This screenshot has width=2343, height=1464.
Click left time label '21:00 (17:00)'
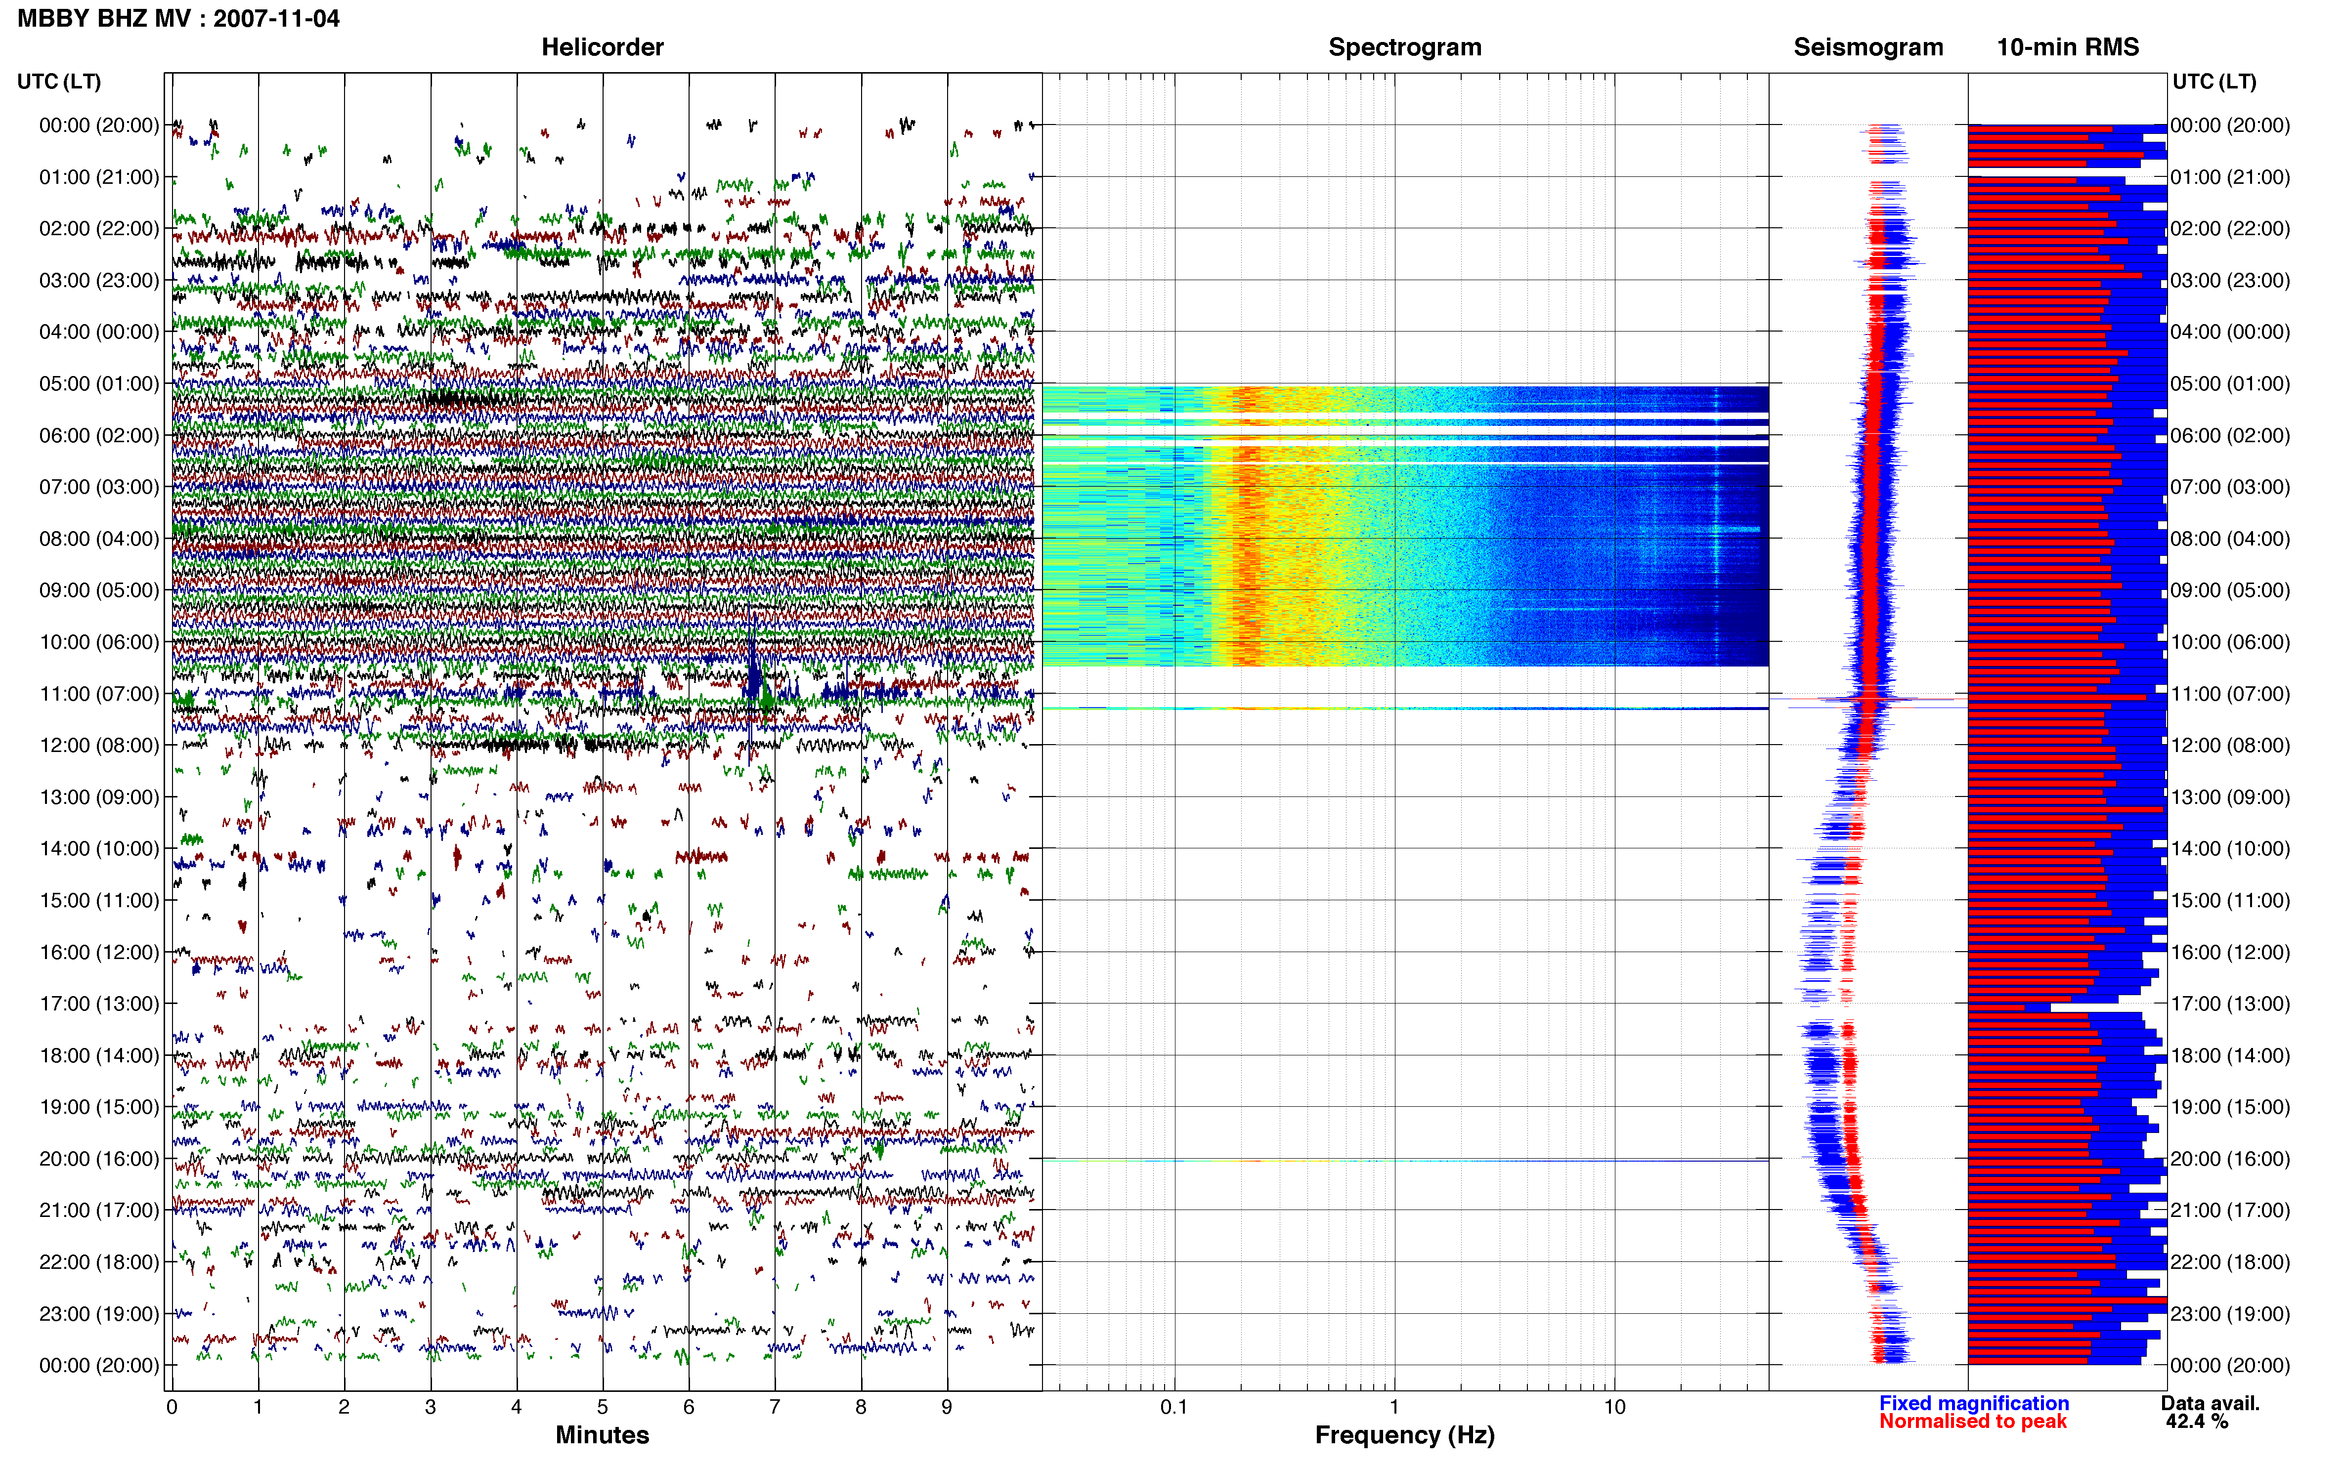99,1211
